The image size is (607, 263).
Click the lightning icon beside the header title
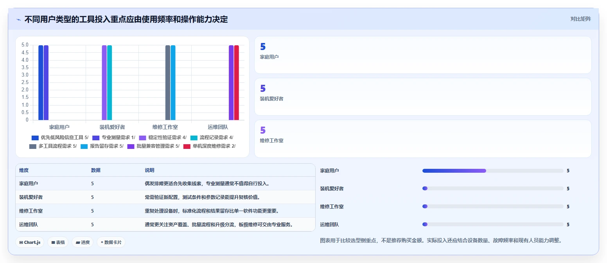pyautogui.click(x=19, y=19)
